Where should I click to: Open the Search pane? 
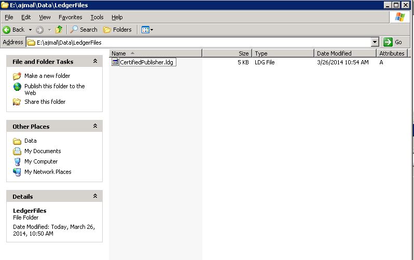84,30
